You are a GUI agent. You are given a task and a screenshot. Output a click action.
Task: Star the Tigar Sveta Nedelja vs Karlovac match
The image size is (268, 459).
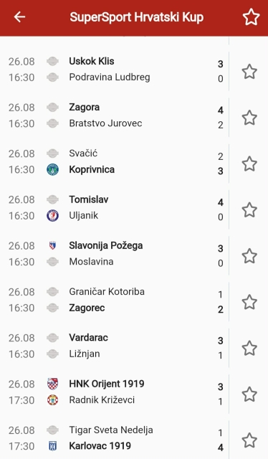click(249, 440)
